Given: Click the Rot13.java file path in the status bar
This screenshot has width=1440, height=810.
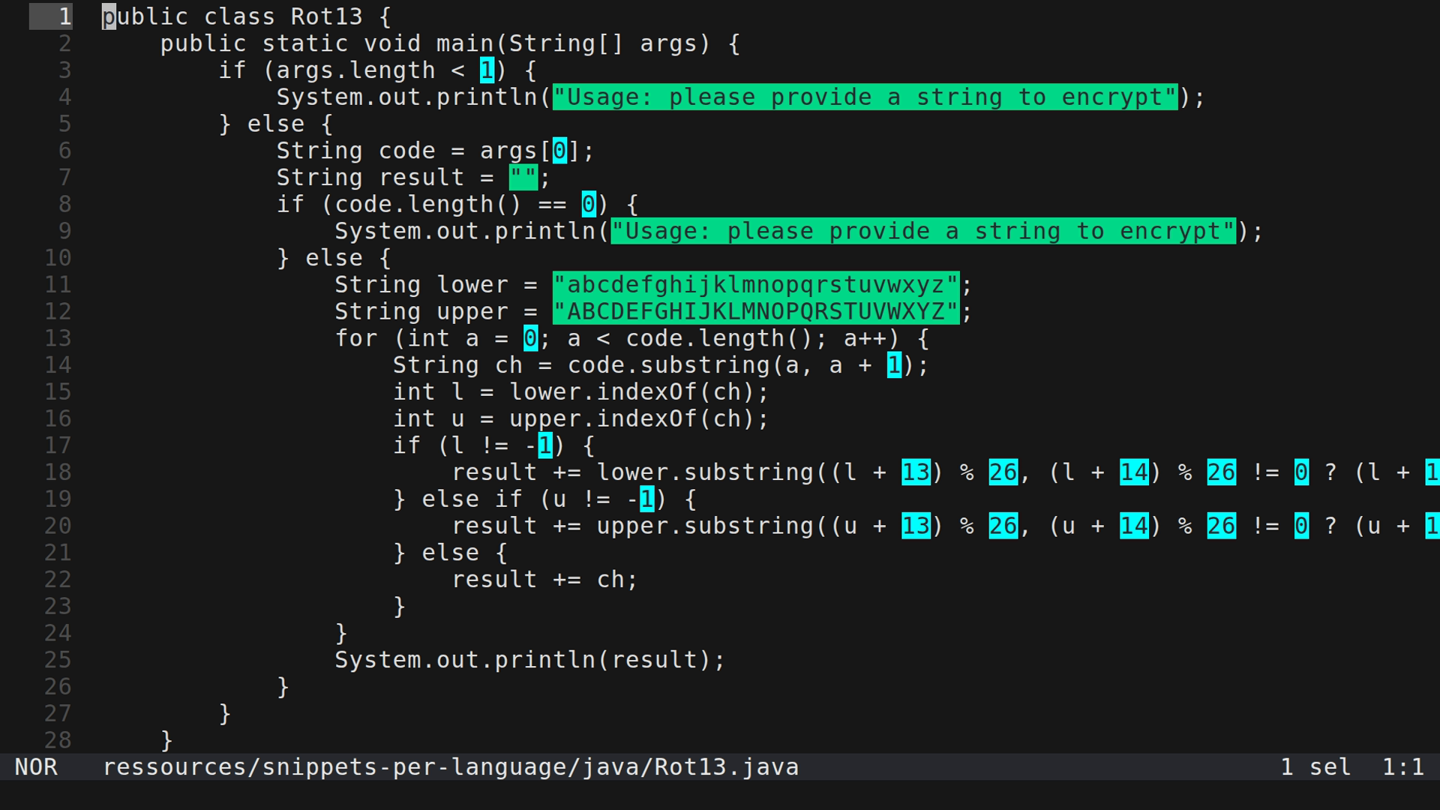Looking at the screenshot, I should point(450,766).
